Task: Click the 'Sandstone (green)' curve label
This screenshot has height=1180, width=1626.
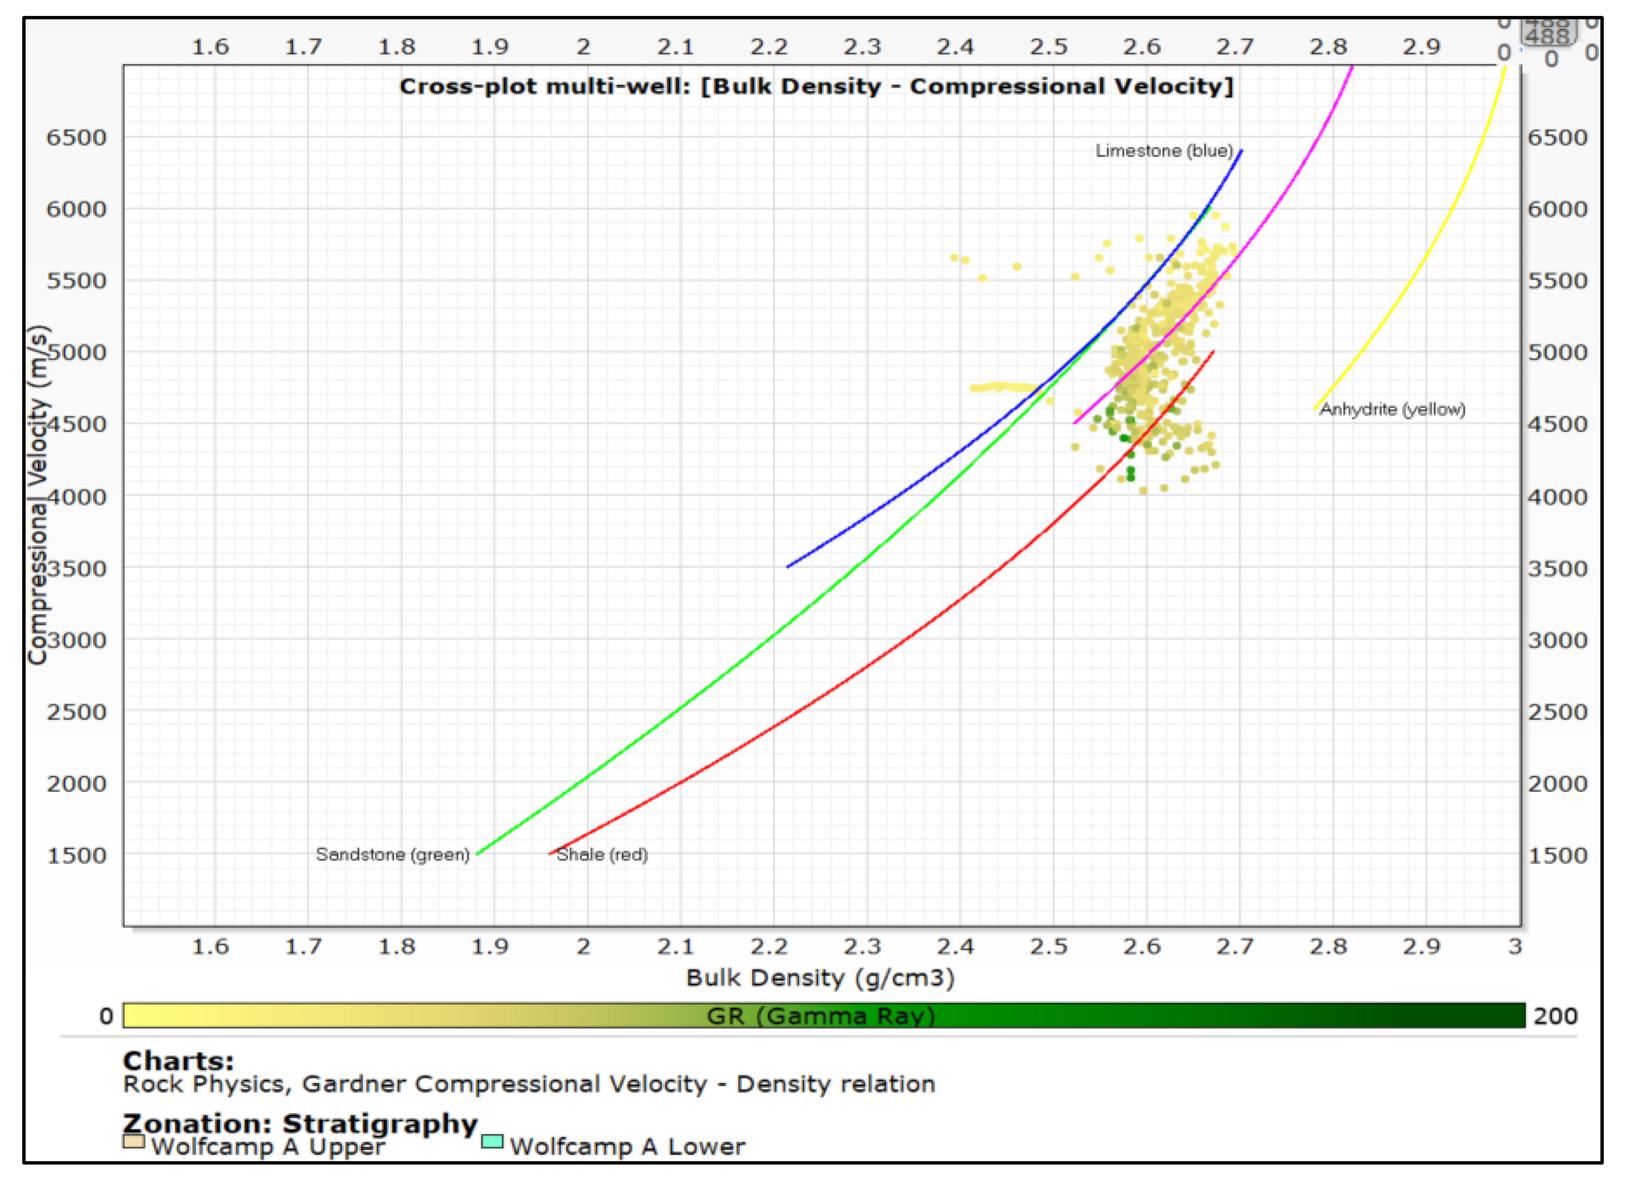Action: [392, 854]
